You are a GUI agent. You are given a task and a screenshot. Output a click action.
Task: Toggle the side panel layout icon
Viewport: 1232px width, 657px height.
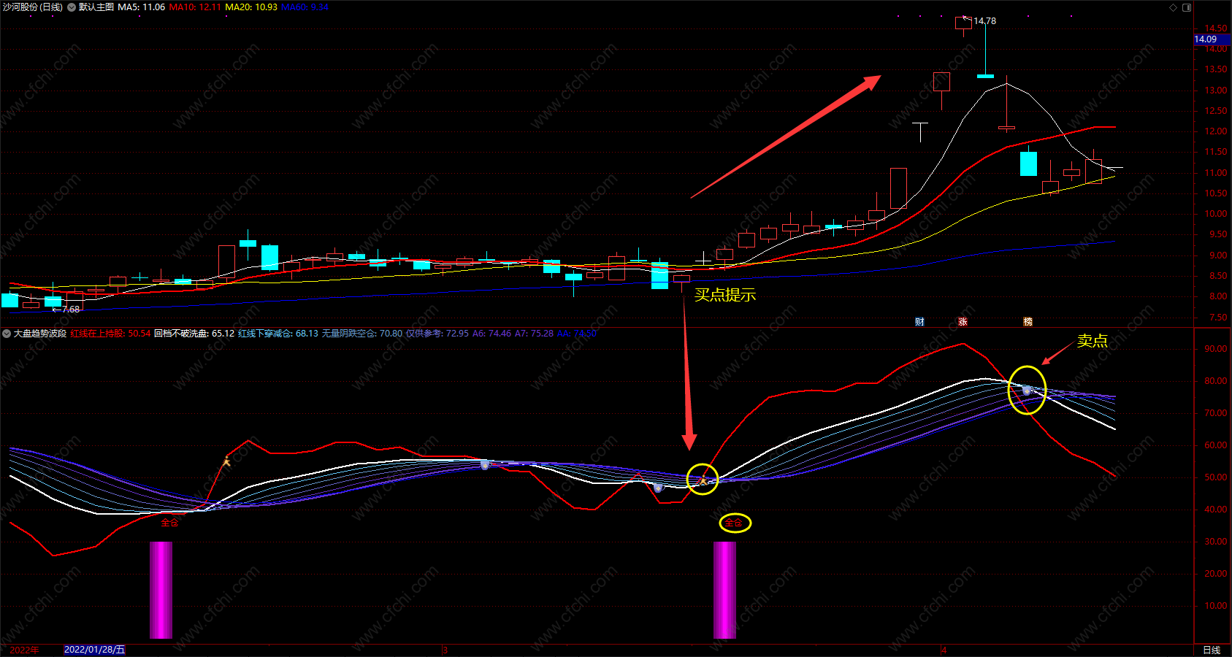1187,7
